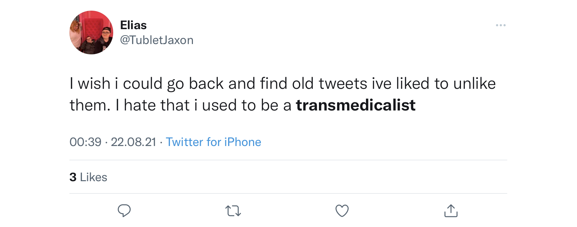Open Elias's round profile picture
The width and height of the screenshot is (577, 227).
[x=91, y=32]
